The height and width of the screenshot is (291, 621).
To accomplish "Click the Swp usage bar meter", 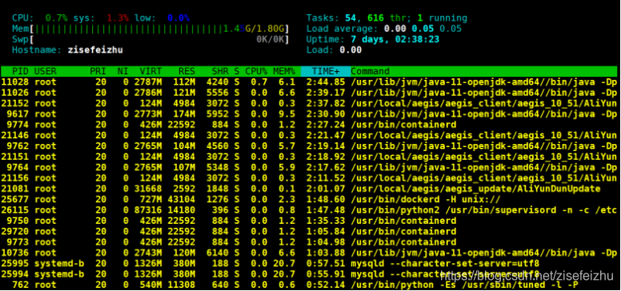I will click(x=150, y=39).
